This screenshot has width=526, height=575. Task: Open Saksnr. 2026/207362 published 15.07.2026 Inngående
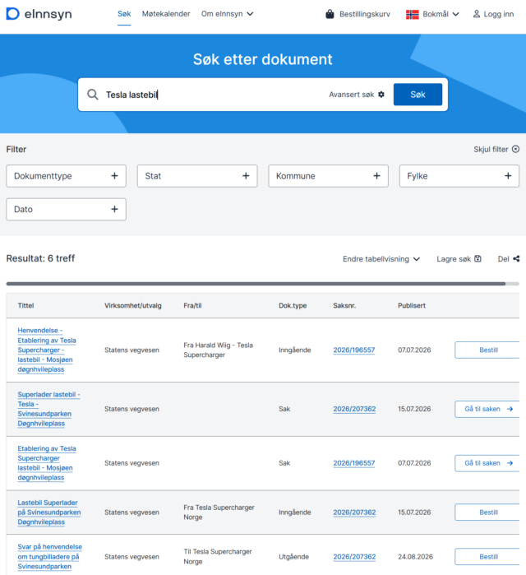354,512
